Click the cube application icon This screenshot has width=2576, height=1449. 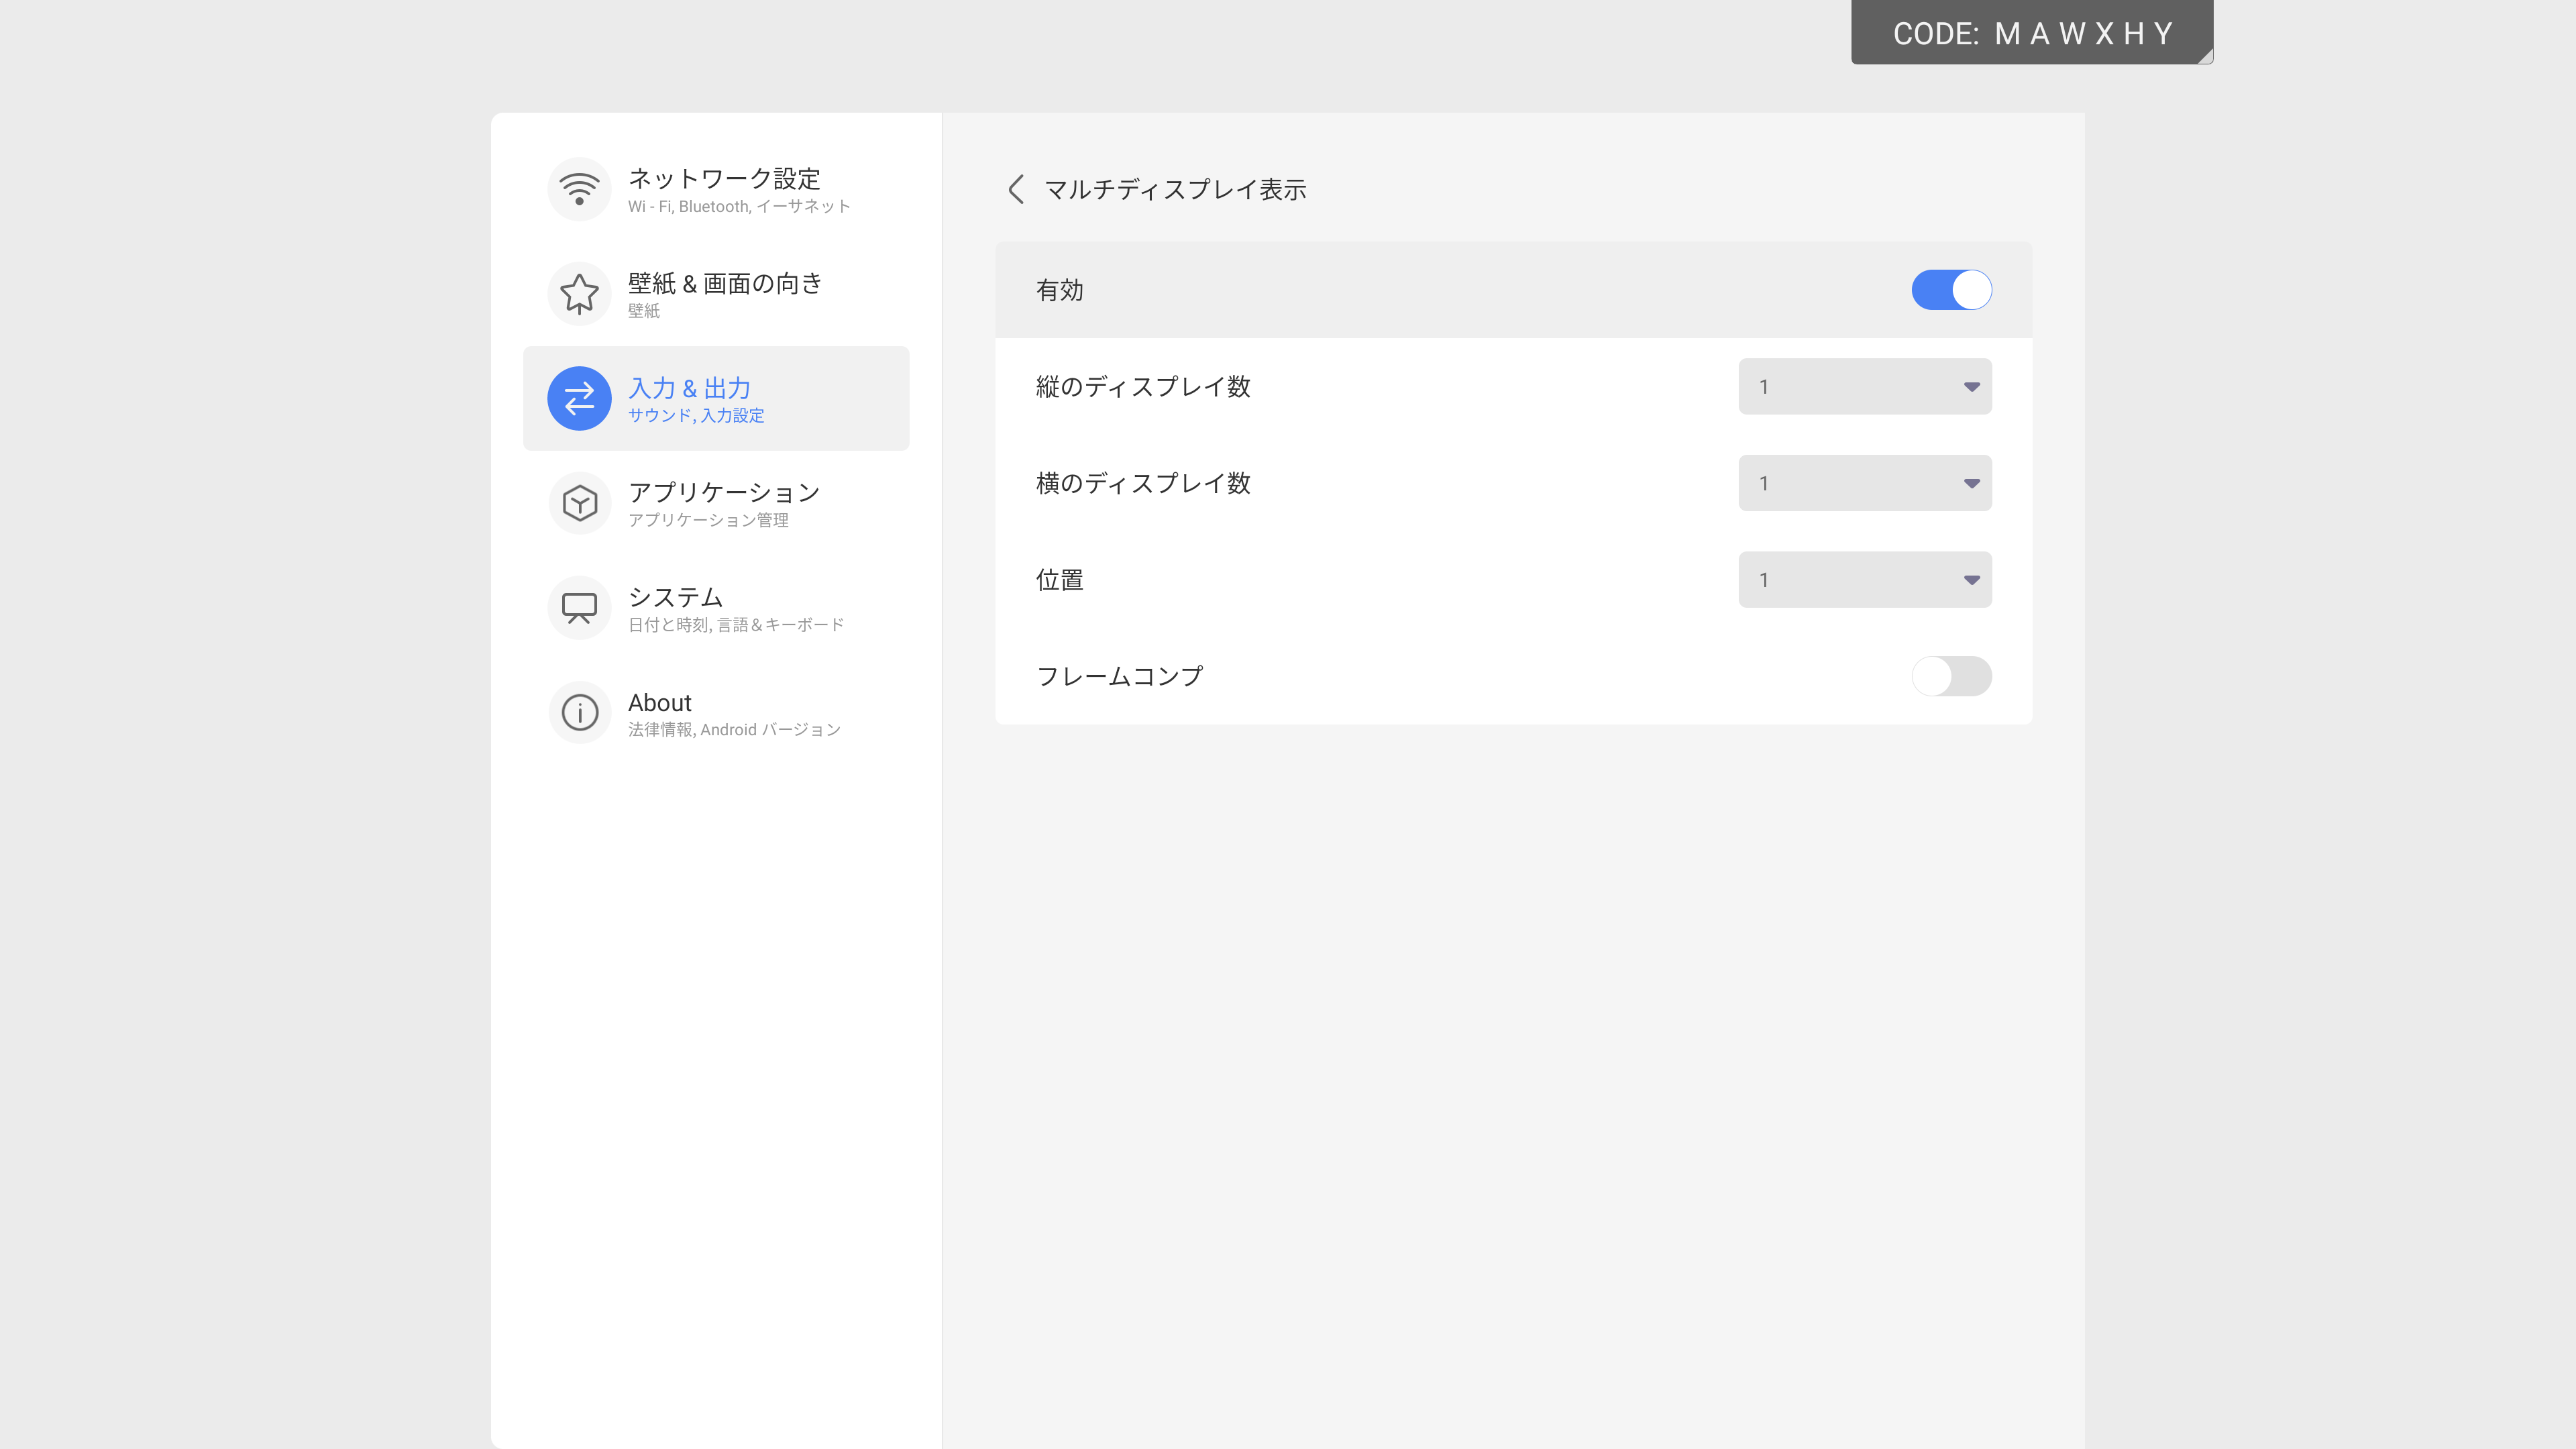(579, 503)
